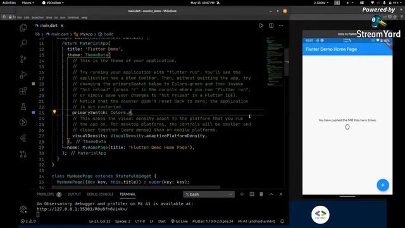Open the Explorer view in activity bar
The height and width of the screenshot is (228, 405).
click(23, 27)
